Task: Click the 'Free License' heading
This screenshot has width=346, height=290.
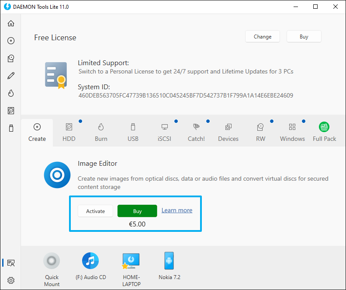Action: 55,38
